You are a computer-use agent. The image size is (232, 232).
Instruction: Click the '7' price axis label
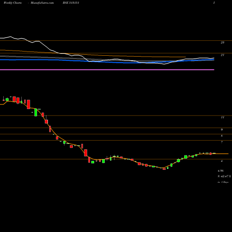[222, 142]
